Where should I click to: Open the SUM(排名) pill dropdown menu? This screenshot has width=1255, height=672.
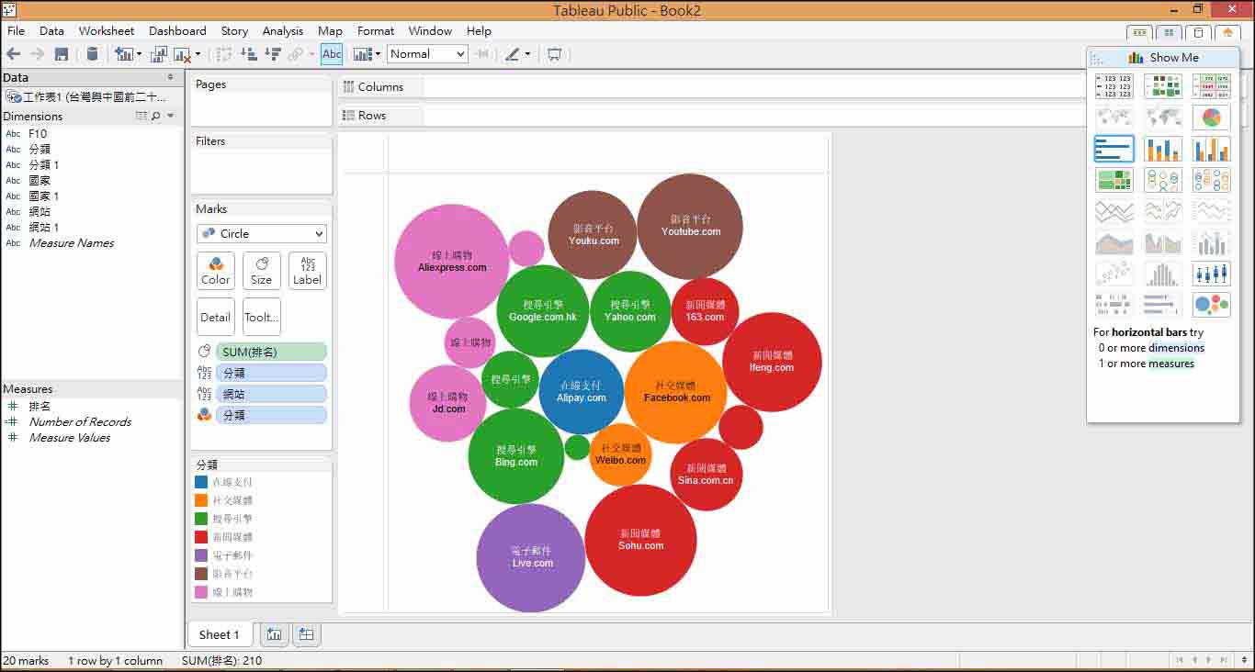coord(317,351)
